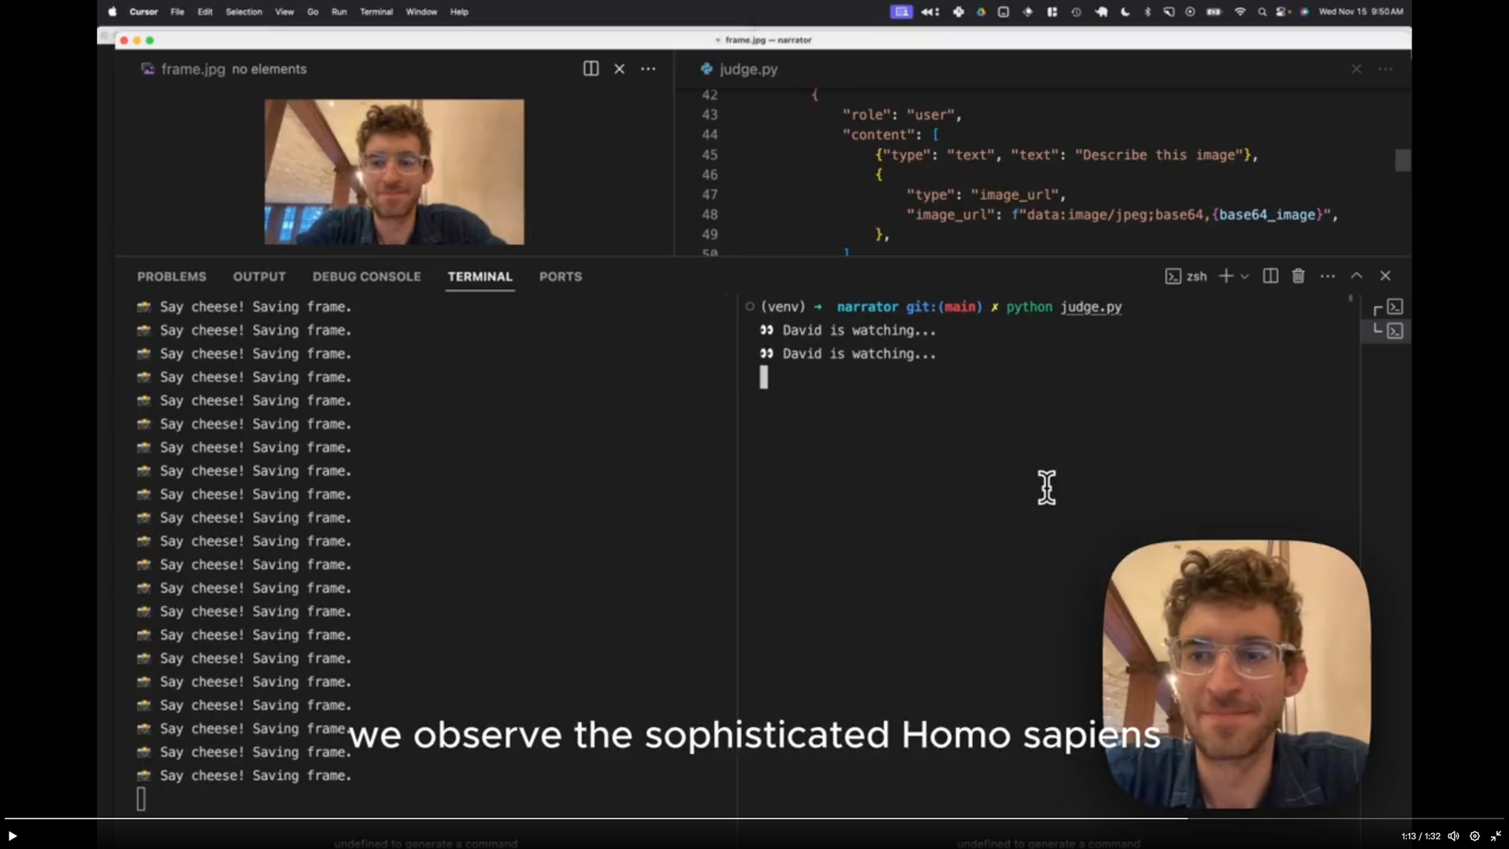Screen dimensions: 1509x849
Task: Maximize terminal panel with up chevron
Action: tap(1357, 276)
